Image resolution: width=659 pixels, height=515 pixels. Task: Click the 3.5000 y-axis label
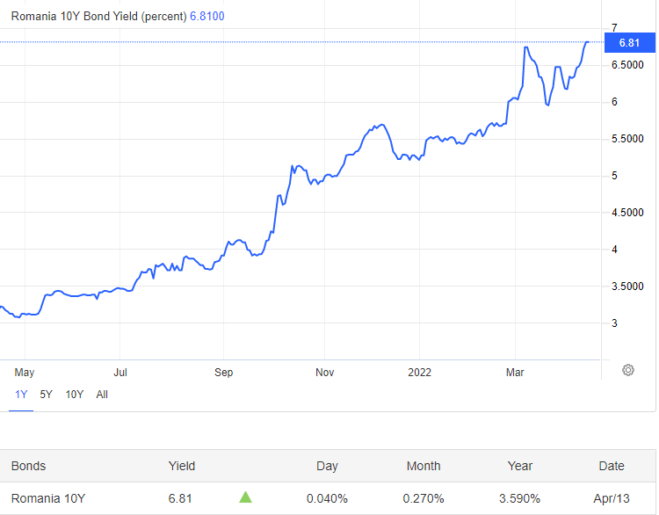click(627, 287)
